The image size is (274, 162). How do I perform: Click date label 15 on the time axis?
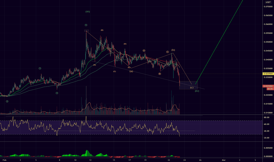(x=114, y=160)
